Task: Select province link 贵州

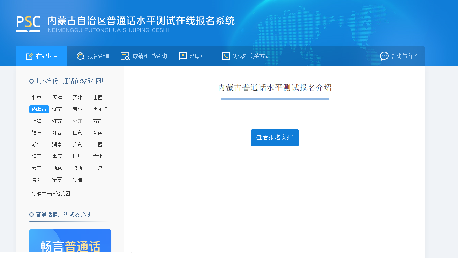Action: coord(98,156)
